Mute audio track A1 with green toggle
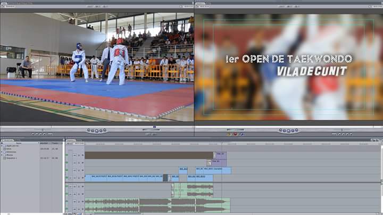Image resolution: width=383 pixels, height=215 pixels. [66, 186]
